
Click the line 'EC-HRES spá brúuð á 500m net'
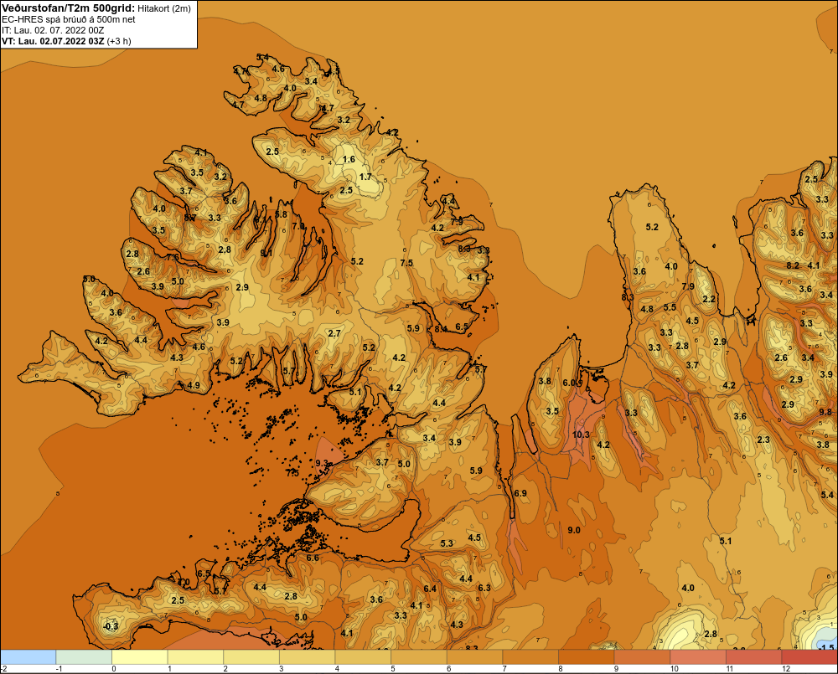point(69,19)
